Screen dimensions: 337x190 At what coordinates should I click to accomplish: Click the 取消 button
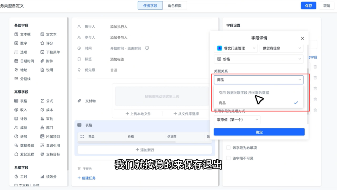click(327, 6)
